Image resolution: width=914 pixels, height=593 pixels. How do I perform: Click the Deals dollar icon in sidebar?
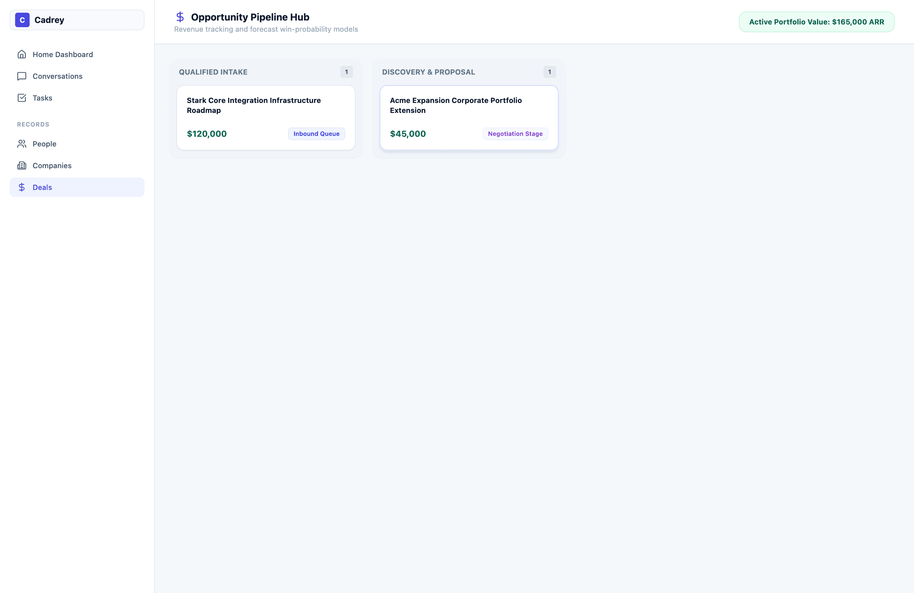click(22, 187)
